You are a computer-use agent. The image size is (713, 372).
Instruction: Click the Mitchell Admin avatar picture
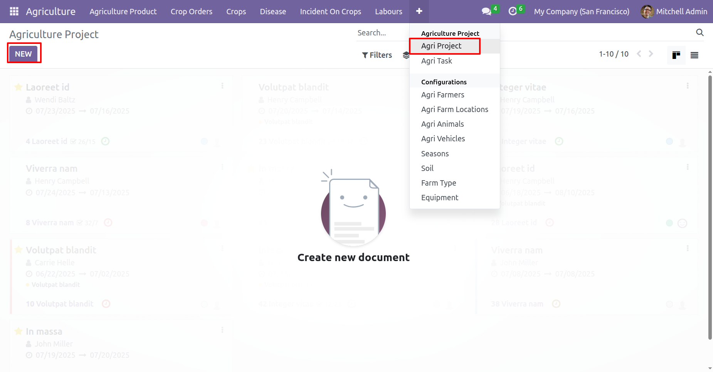(x=647, y=12)
